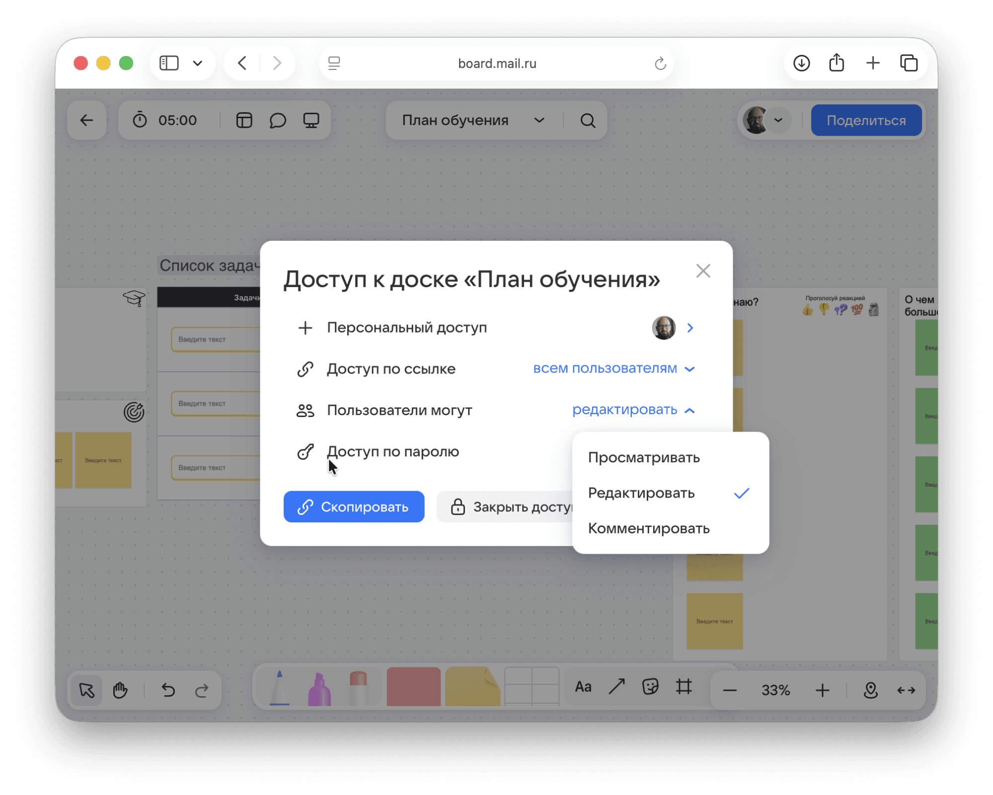993x795 pixels.
Task: Start presentation mode screen icon
Action: point(311,120)
